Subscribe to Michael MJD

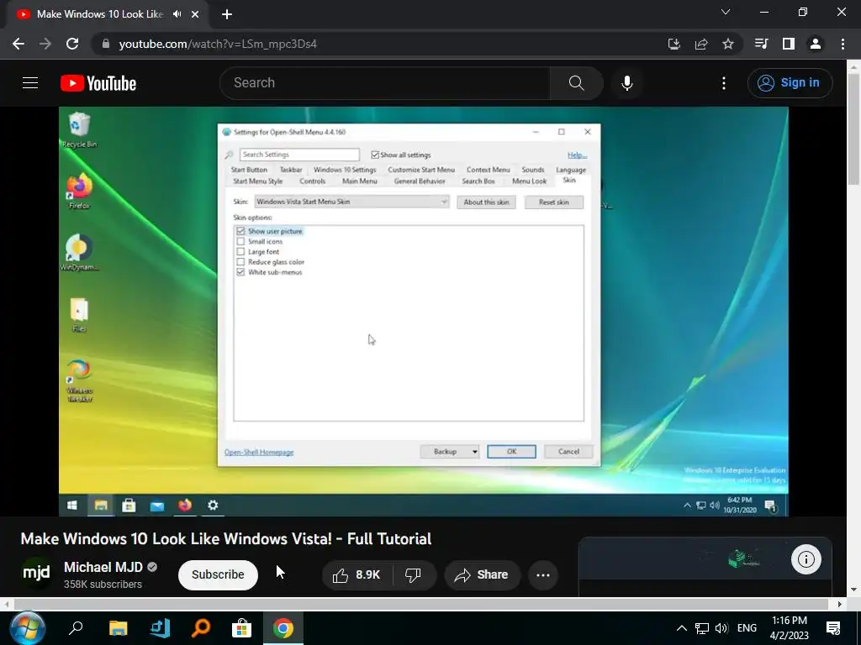click(x=218, y=574)
